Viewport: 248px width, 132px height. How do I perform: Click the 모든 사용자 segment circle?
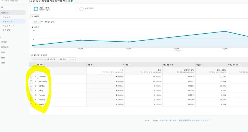[36, 9]
